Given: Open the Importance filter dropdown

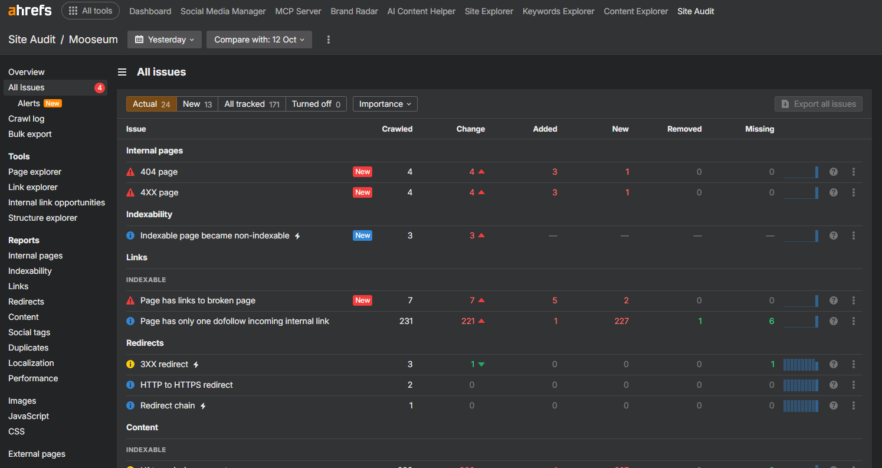Looking at the screenshot, I should pos(385,104).
